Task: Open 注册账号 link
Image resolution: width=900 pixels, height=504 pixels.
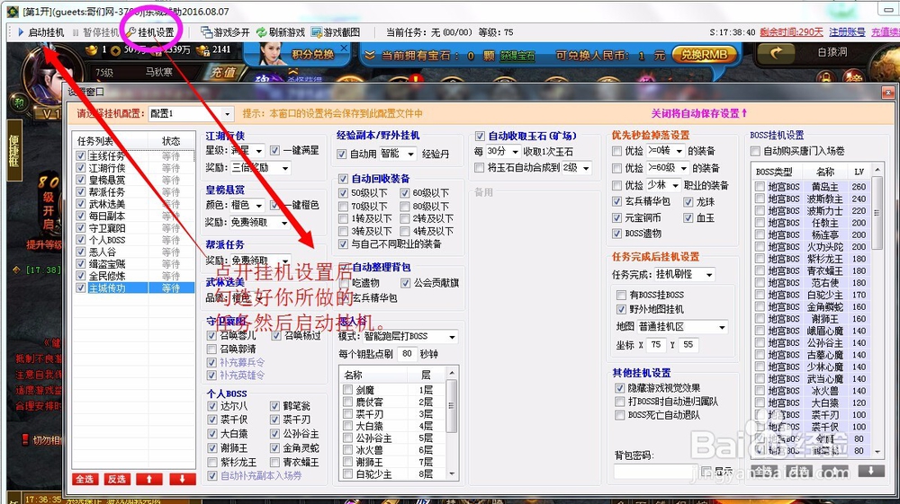Action: (x=847, y=32)
